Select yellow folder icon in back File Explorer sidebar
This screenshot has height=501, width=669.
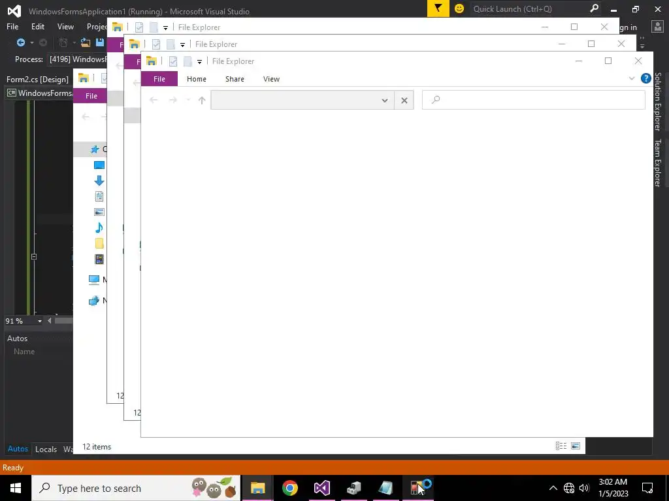(x=99, y=243)
